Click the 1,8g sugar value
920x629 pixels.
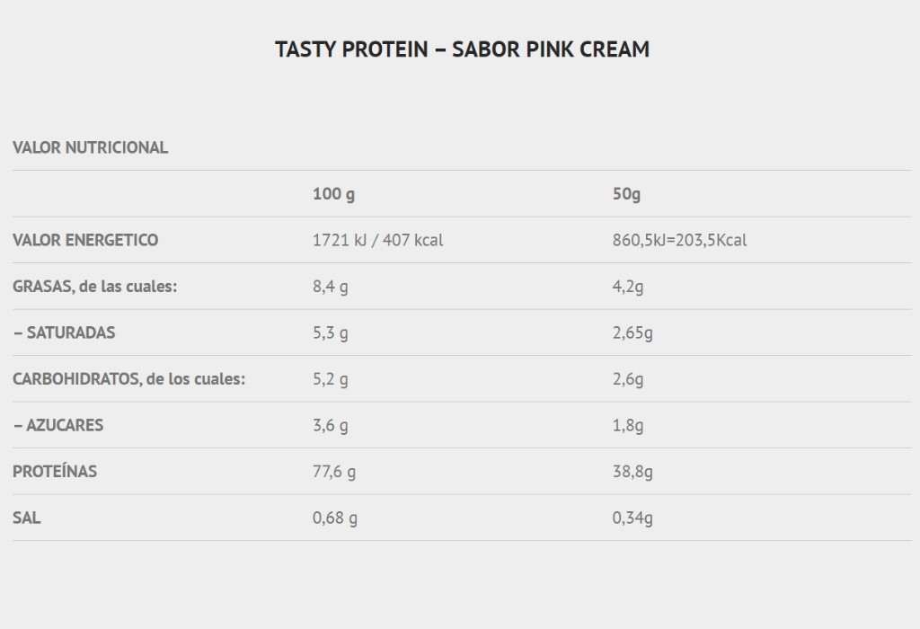[x=628, y=425]
